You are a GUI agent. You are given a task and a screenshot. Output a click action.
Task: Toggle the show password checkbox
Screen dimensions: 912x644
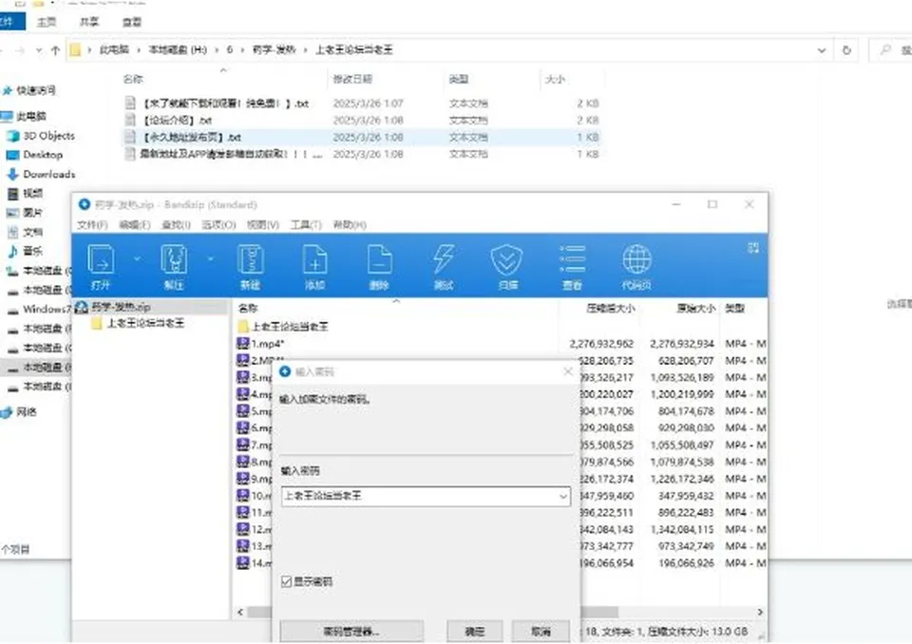pyautogui.click(x=286, y=581)
